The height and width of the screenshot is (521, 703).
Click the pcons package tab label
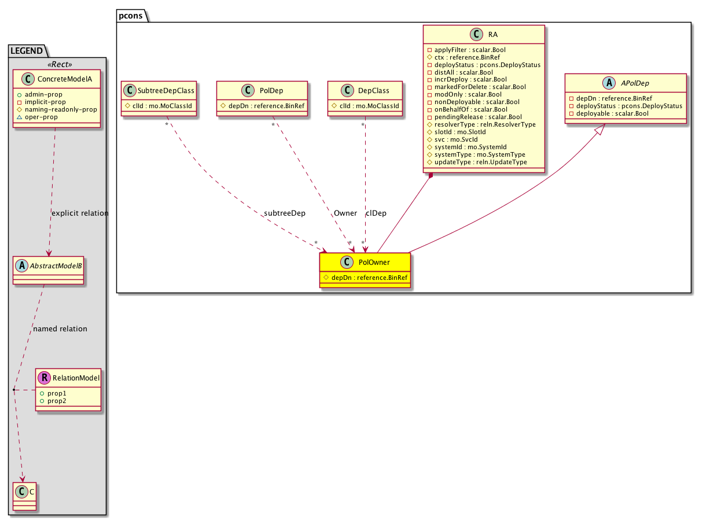(x=132, y=16)
